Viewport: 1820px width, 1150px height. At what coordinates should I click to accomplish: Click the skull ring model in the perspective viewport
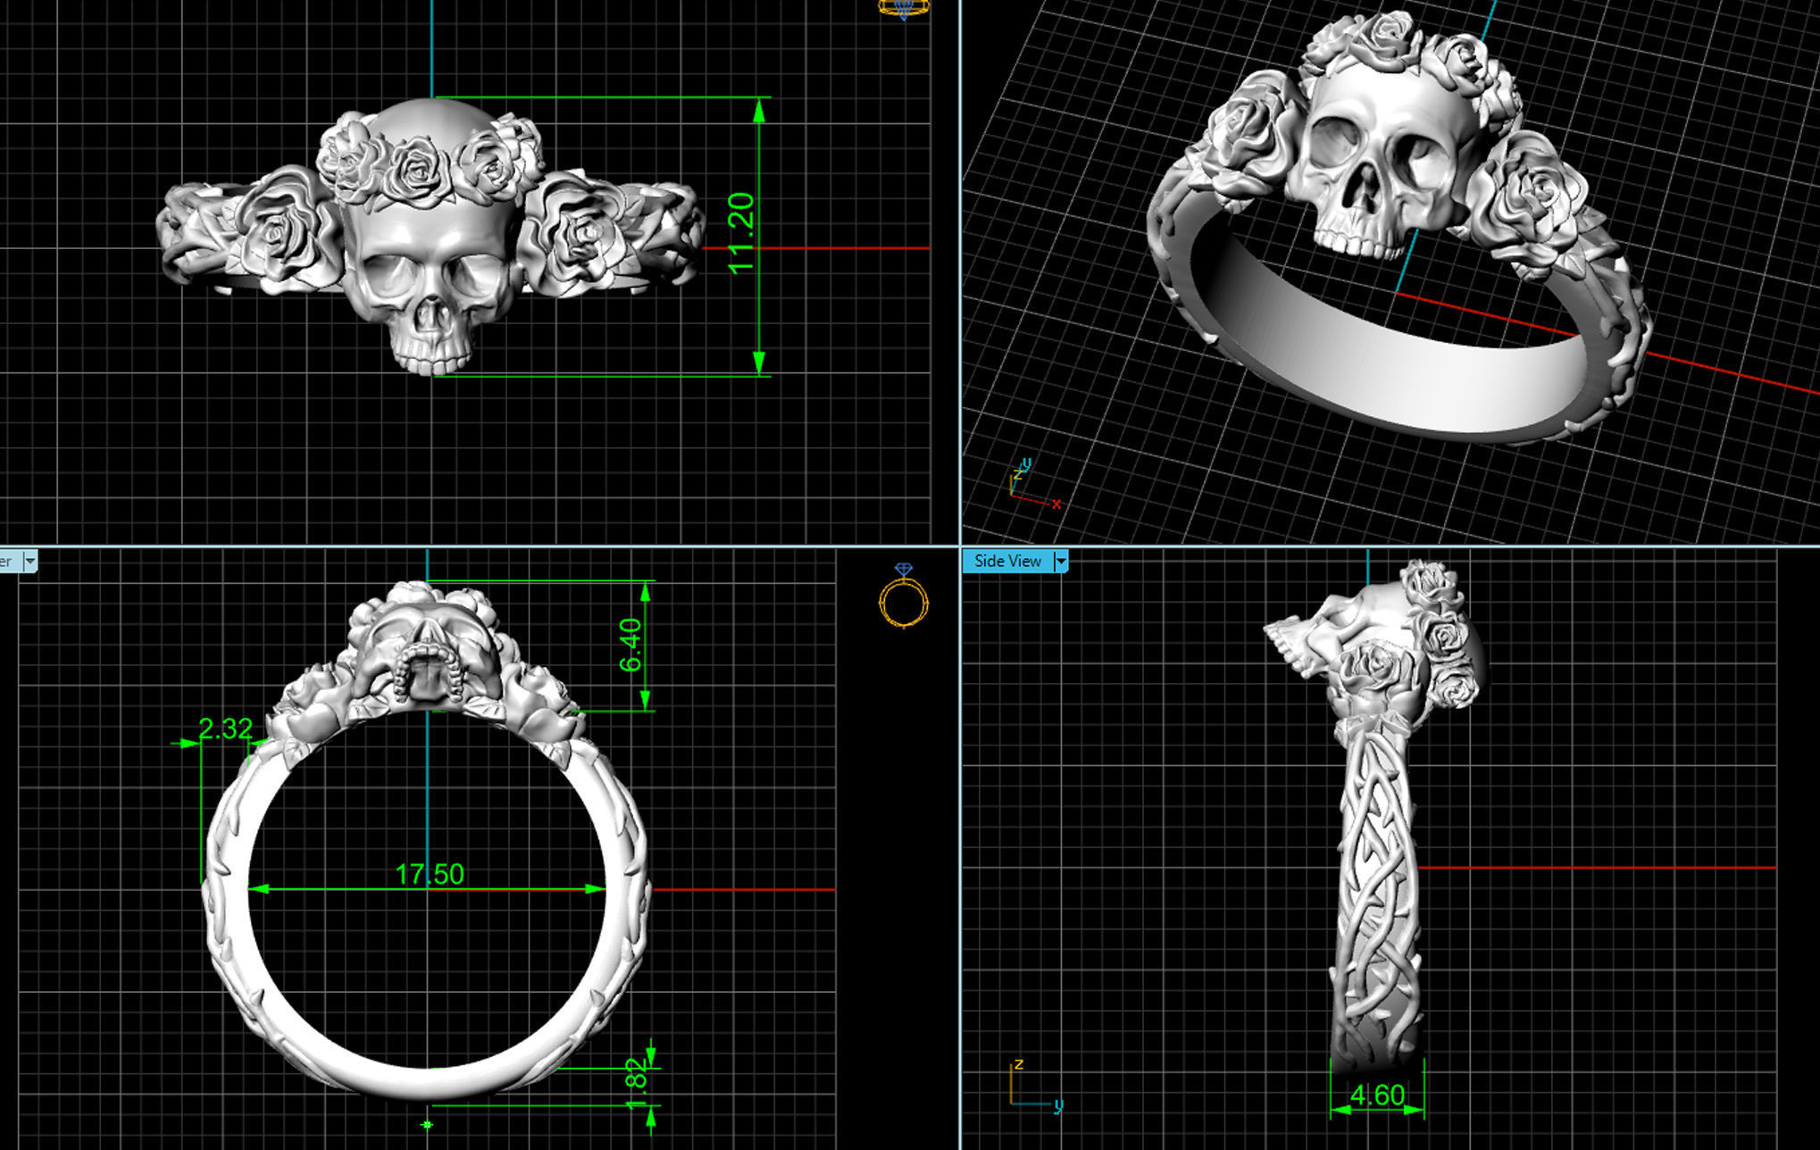point(1398,228)
